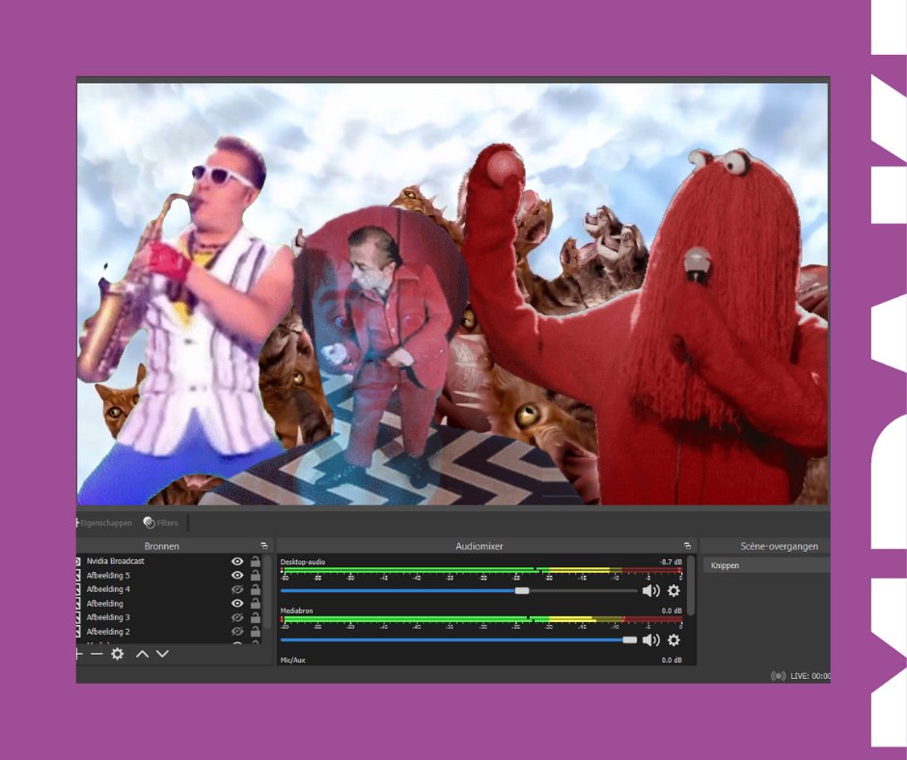Lock the Nvidia Broadcast source
The image size is (907, 760).
tap(255, 561)
